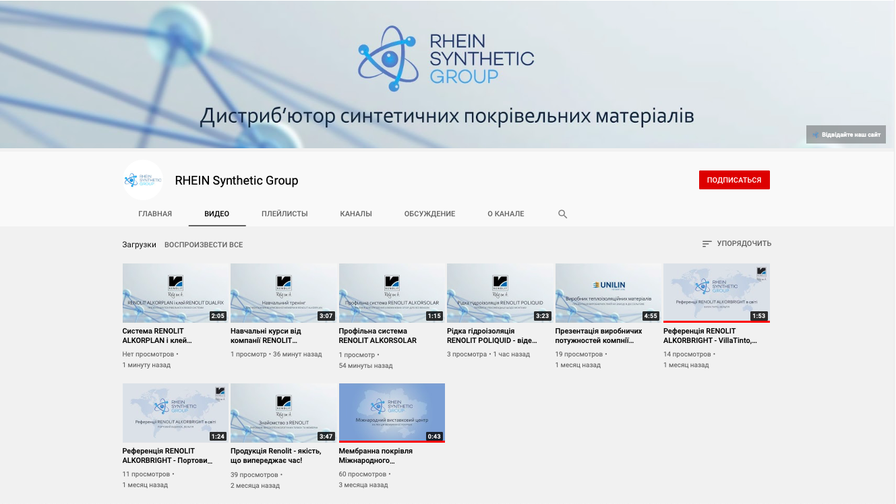This screenshot has width=896, height=504.
Task: Click the RHEIN Synthetic Group banner logo
Action: tap(446, 59)
